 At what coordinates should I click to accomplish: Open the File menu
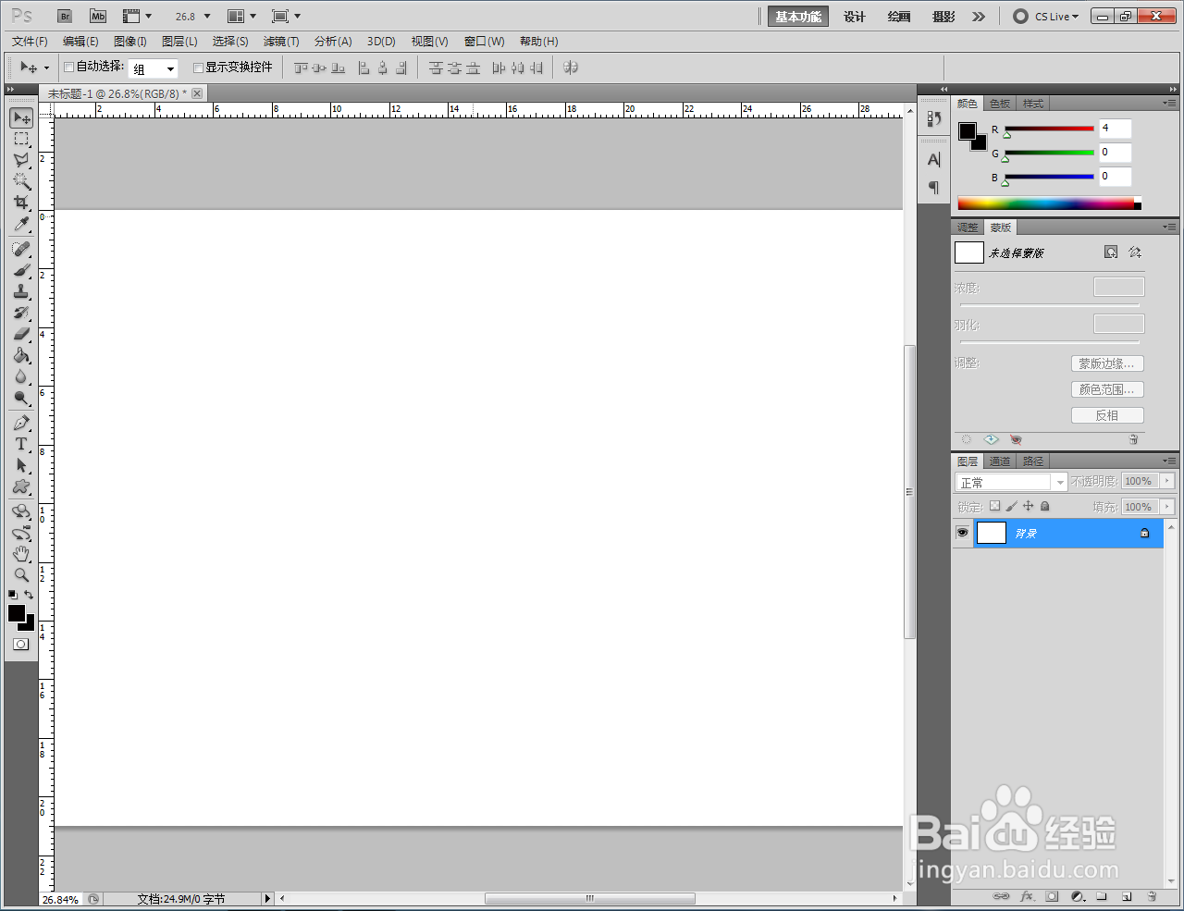tap(30, 42)
